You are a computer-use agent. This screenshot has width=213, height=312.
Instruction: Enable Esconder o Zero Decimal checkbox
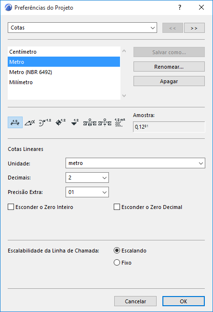point(117,207)
